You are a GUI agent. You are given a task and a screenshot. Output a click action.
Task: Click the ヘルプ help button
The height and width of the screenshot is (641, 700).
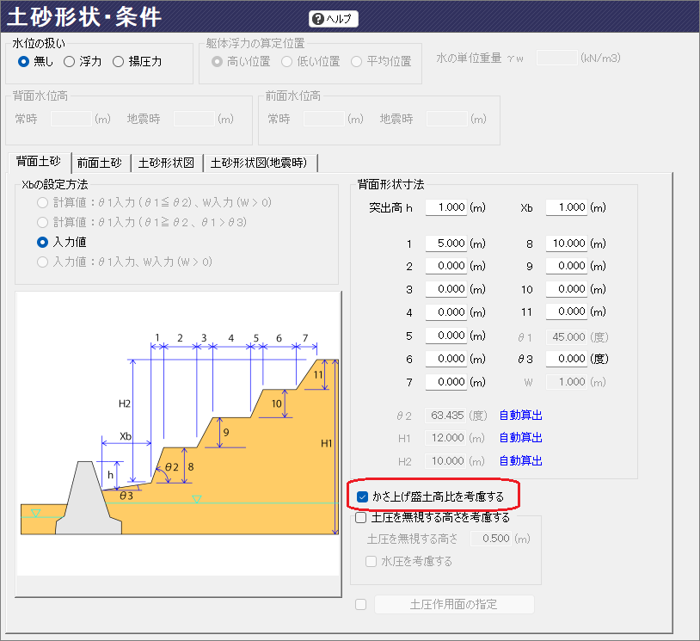(333, 19)
